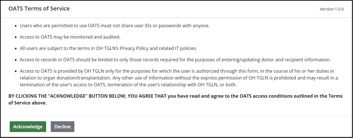
Task: Click the bullet marker of the last item
Action: (15, 71)
